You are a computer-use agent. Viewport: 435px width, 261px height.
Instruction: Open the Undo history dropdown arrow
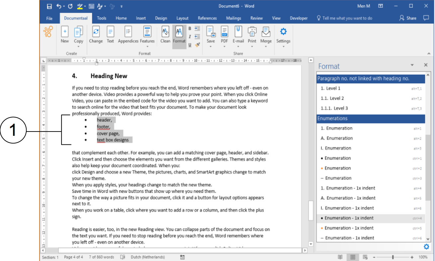[x=63, y=6]
